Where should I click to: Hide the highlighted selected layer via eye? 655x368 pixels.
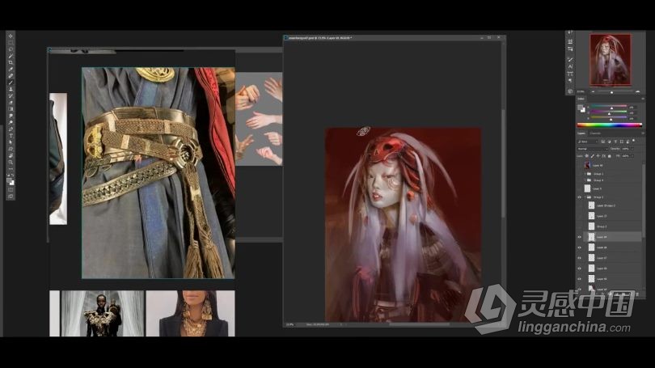click(x=579, y=237)
